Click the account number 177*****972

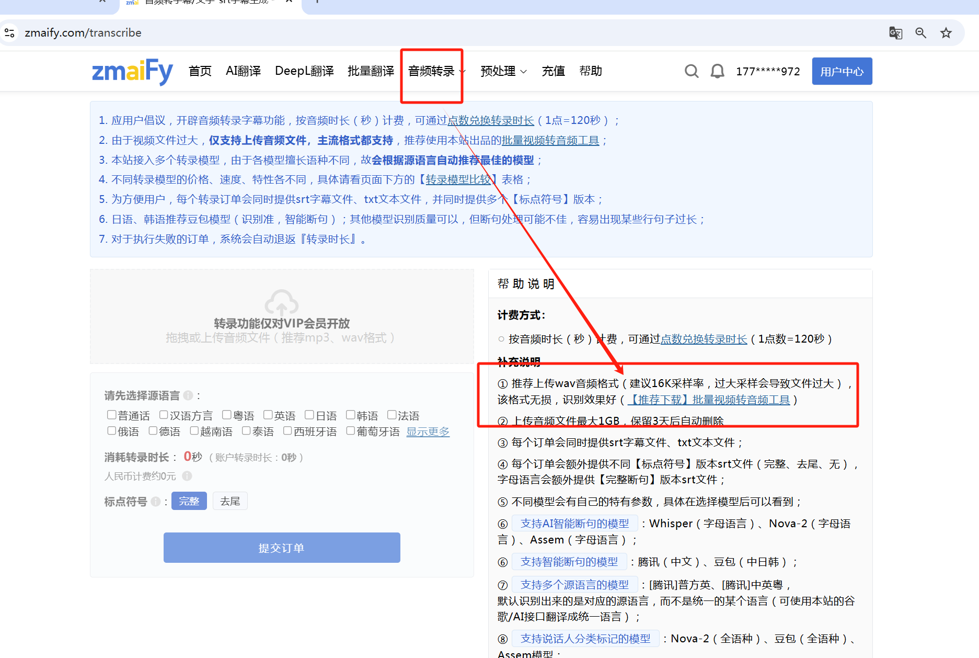point(768,72)
